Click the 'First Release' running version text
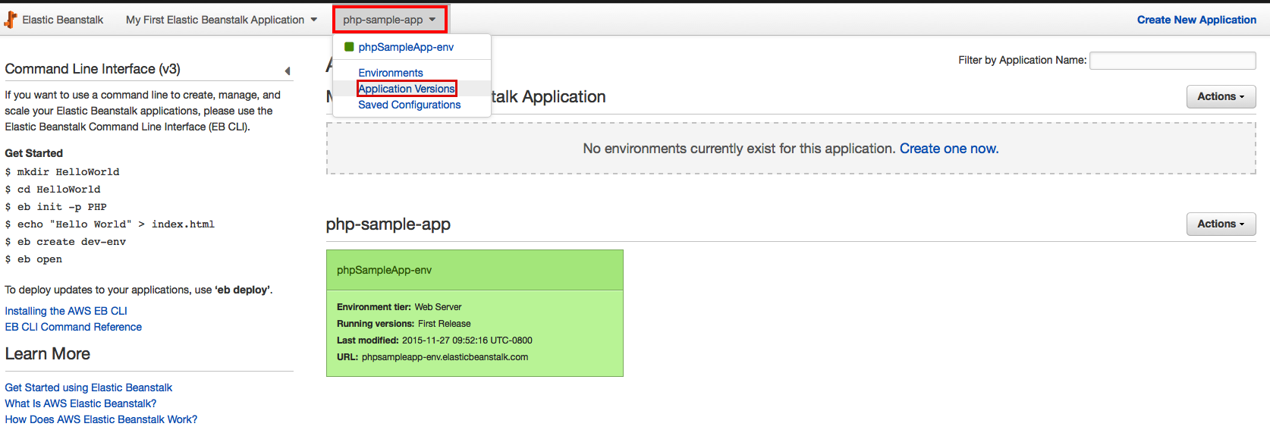 445,324
